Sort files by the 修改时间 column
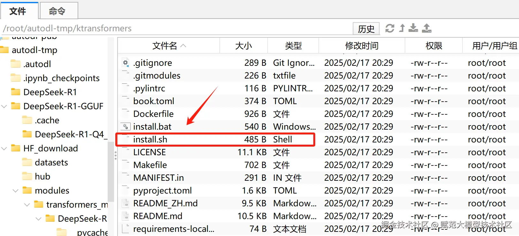519x236 pixels. [x=362, y=46]
